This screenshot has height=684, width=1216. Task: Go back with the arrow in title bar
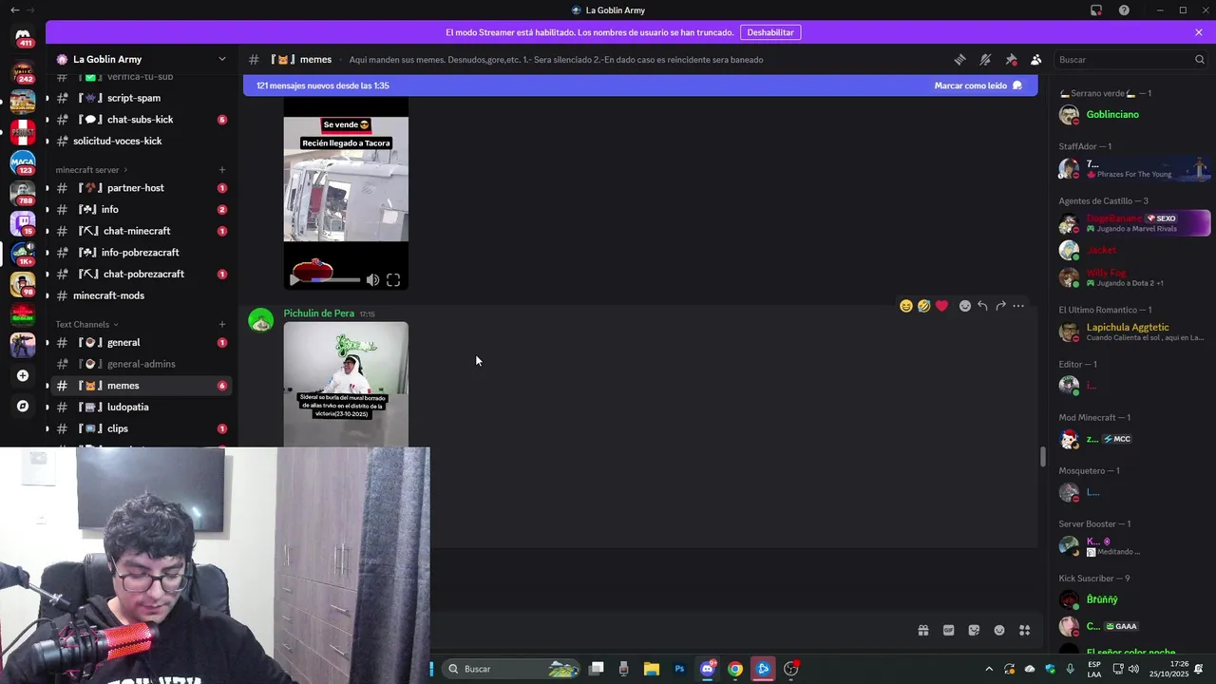[13, 10]
